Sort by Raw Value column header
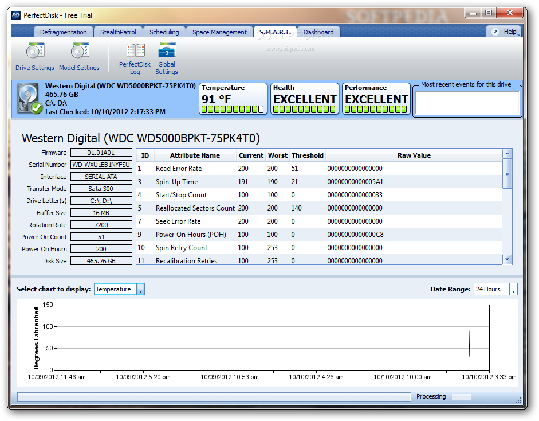 [x=414, y=155]
